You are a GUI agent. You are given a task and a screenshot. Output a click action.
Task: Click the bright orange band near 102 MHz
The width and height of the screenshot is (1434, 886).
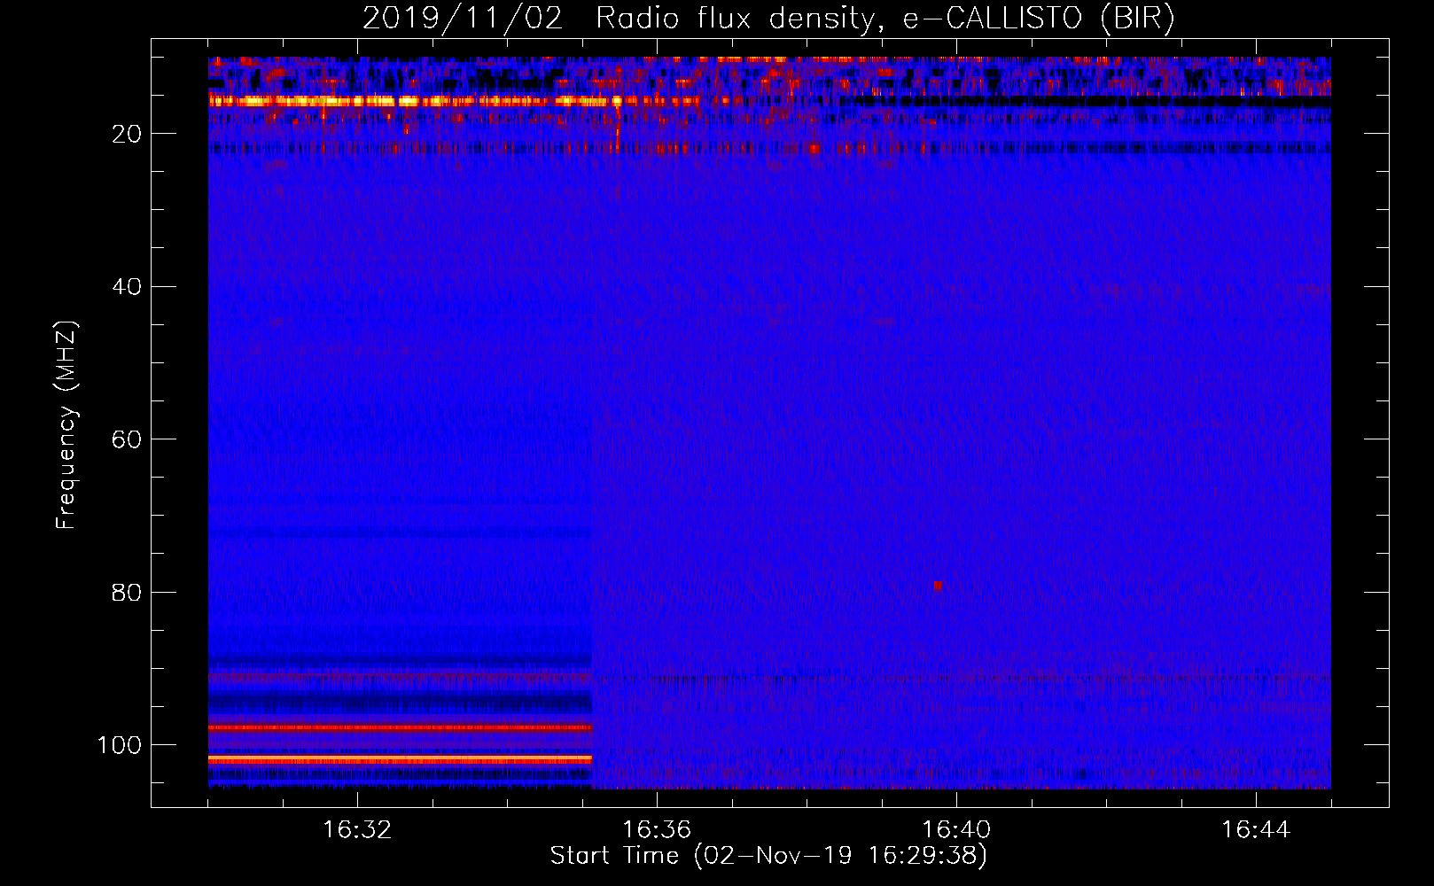point(400,759)
